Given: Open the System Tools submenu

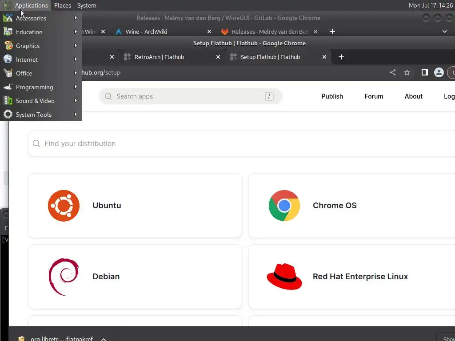Looking at the screenshot, I should 41,115.
